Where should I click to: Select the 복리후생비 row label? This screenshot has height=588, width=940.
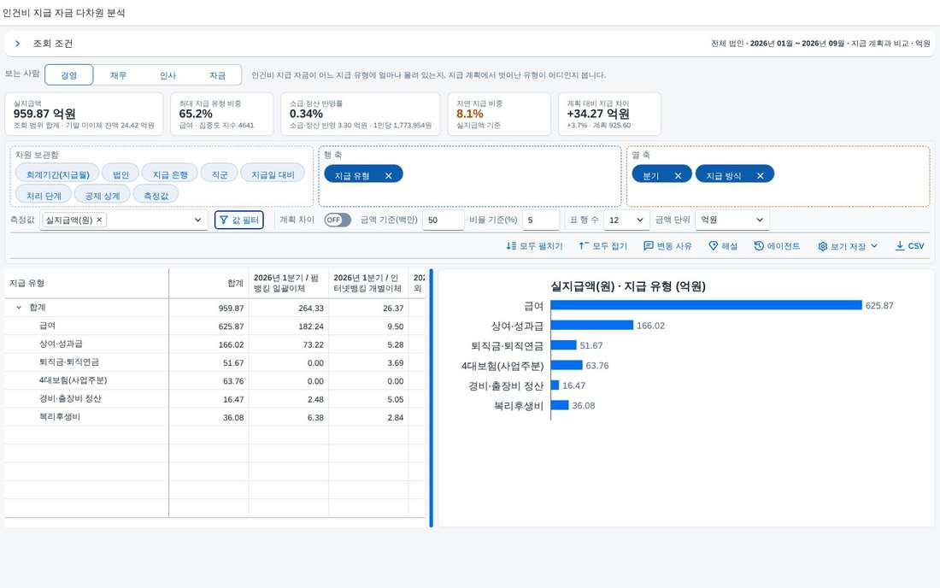point(59,416)
